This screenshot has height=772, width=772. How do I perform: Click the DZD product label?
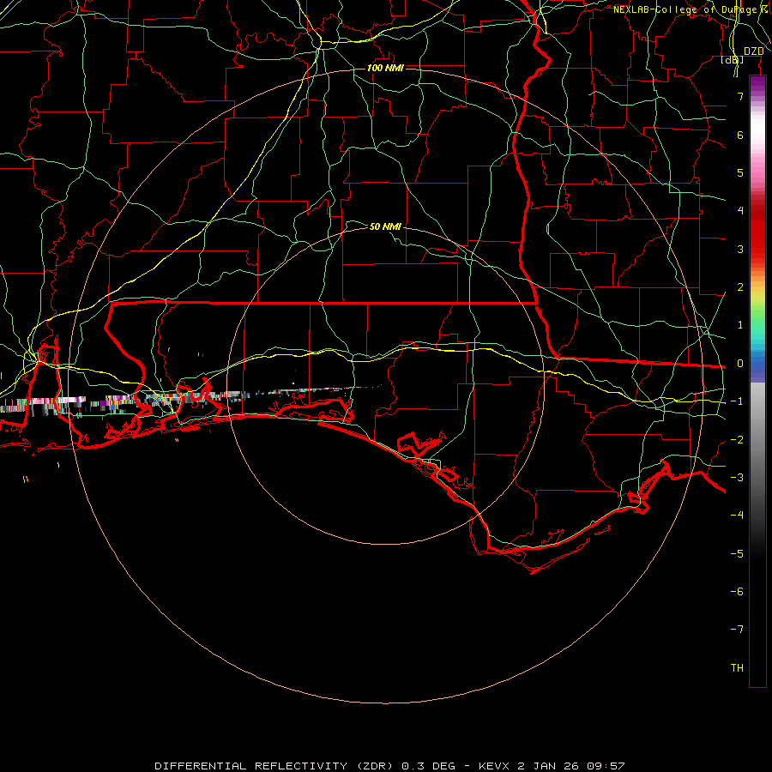pyautogui.click(x=753, y=51)
